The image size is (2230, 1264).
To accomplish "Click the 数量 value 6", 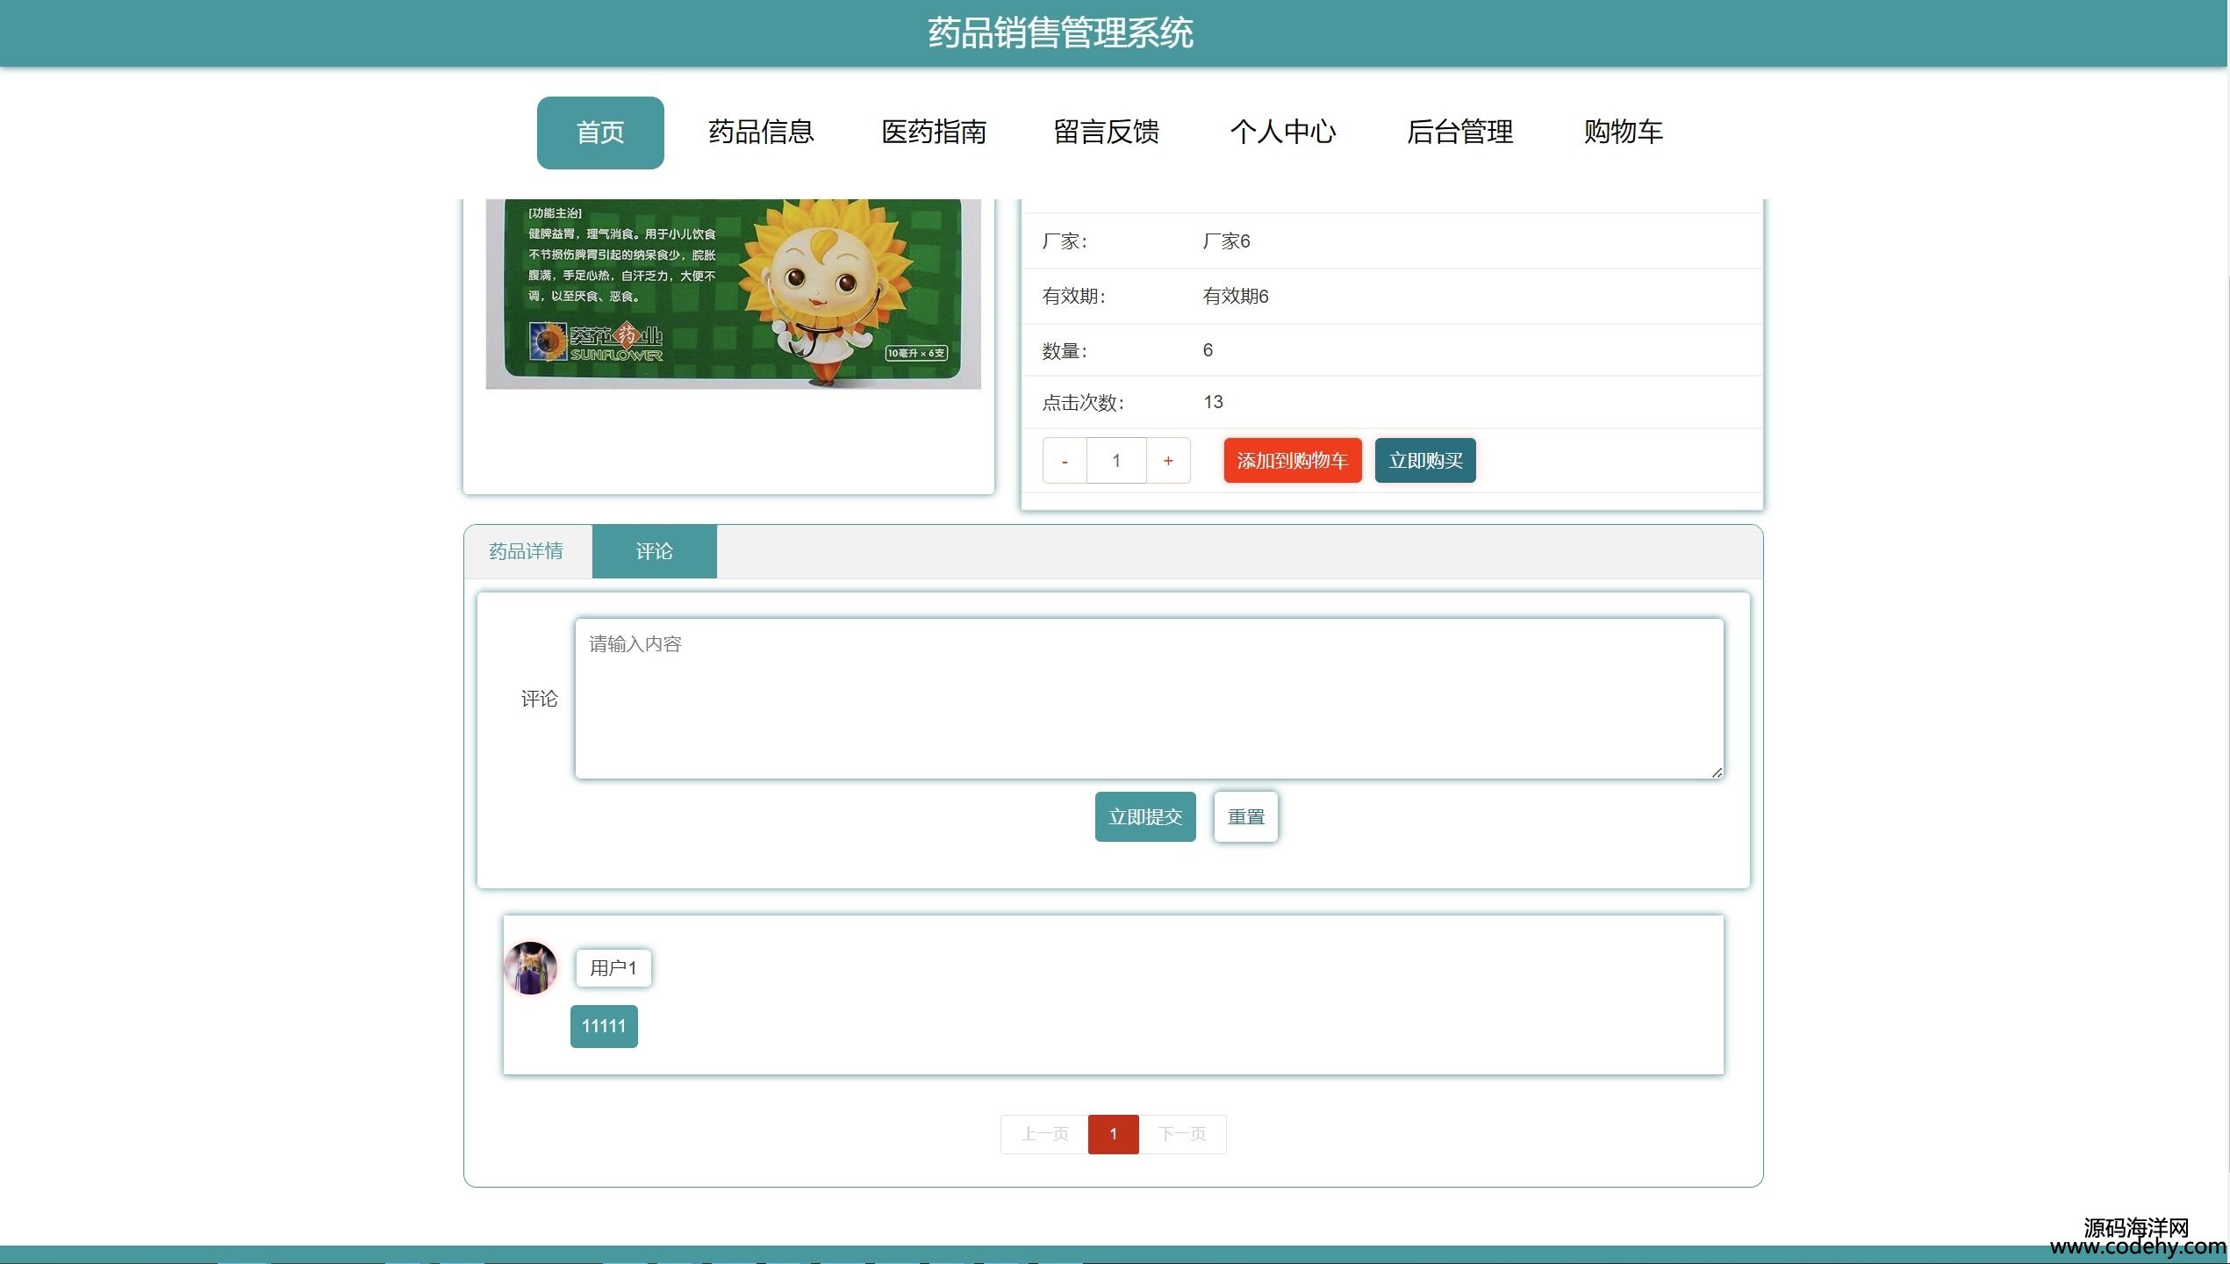I will coord(1208,350).
